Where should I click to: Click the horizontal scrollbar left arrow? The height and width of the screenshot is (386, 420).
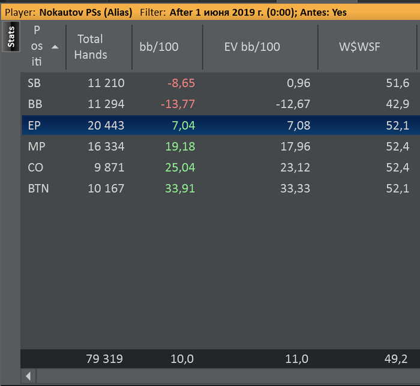click(x=28, y=376)
